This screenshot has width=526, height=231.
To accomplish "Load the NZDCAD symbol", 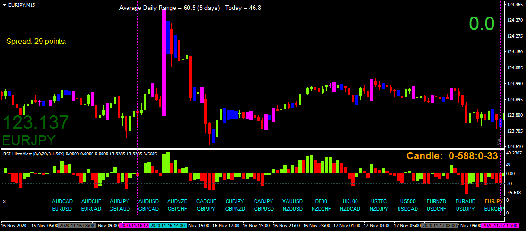I will [350, 209].
